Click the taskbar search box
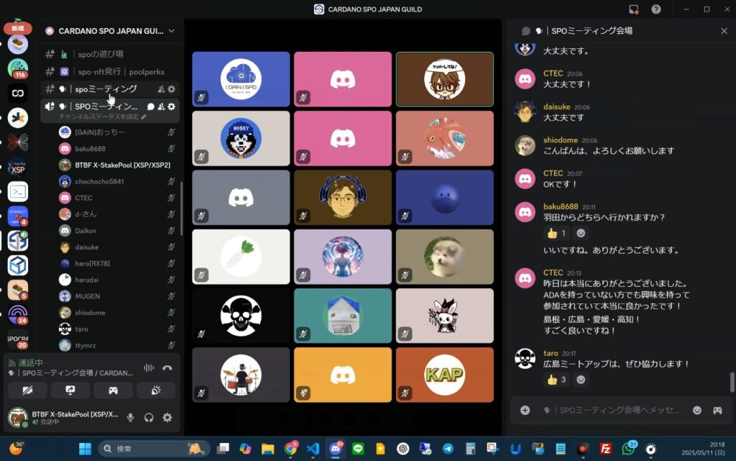The height and width of the screenshot is (461, 736). 153,449
